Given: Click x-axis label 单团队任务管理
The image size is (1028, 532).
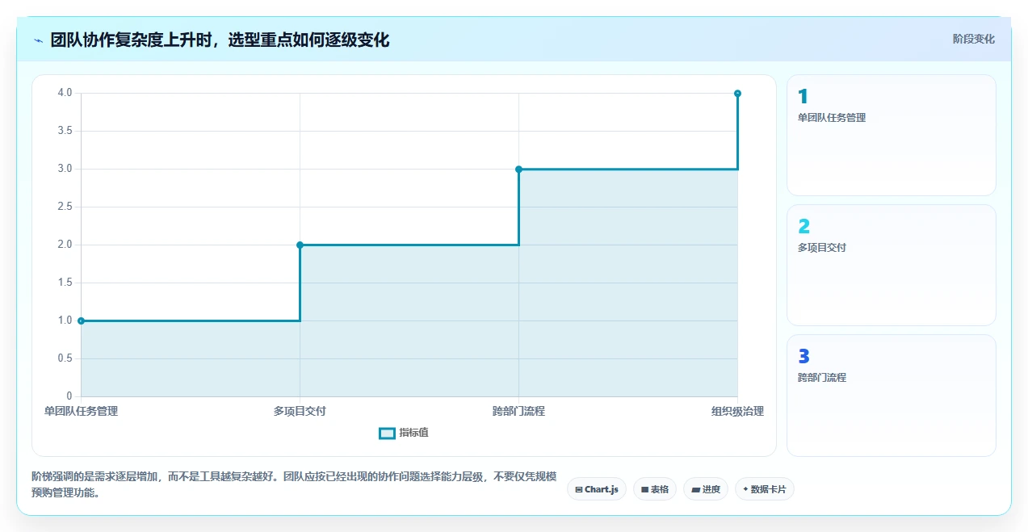Looking at the screenshot, I should tap(81, 411).
